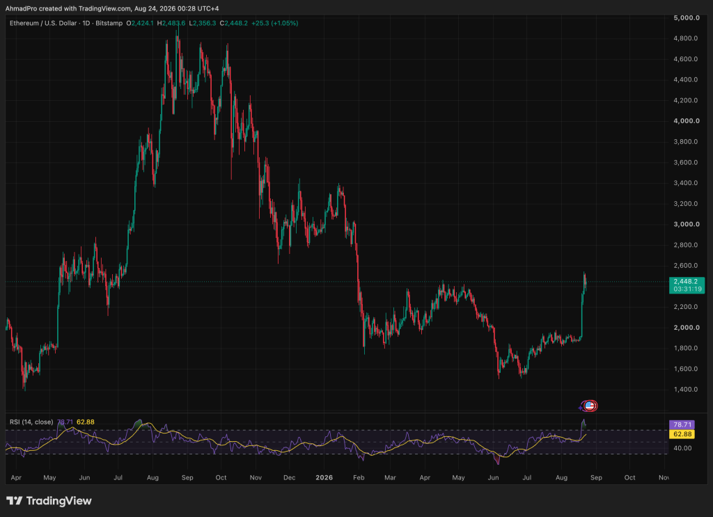
Task: Click the 2,000.0 price axis label
Action: [x=686, y=328]
